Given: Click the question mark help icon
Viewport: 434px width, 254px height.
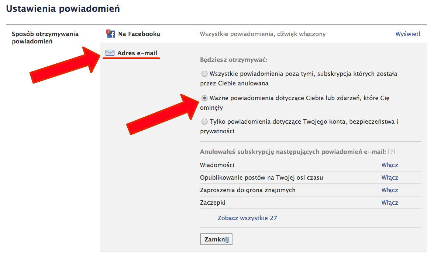Looking at the screenshot, I should pyautogui.click(x=391, y=152).
